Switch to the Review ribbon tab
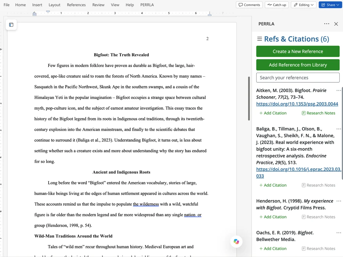The image size is (343, 257). 98,5
